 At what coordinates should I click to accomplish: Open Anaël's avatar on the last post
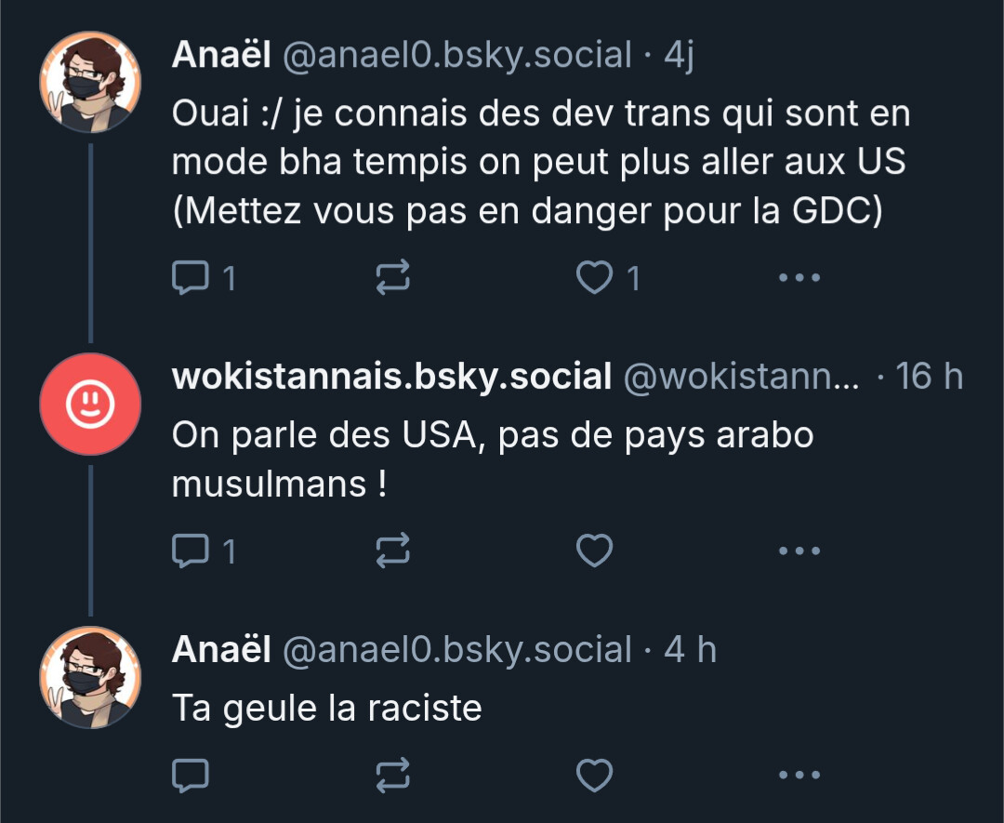click(x=90, y=677)
